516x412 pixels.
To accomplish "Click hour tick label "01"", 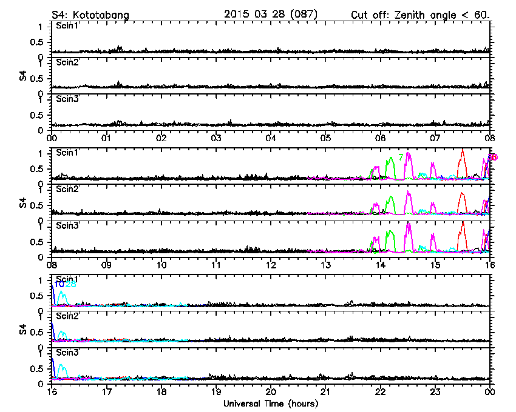I will point(106,138).
